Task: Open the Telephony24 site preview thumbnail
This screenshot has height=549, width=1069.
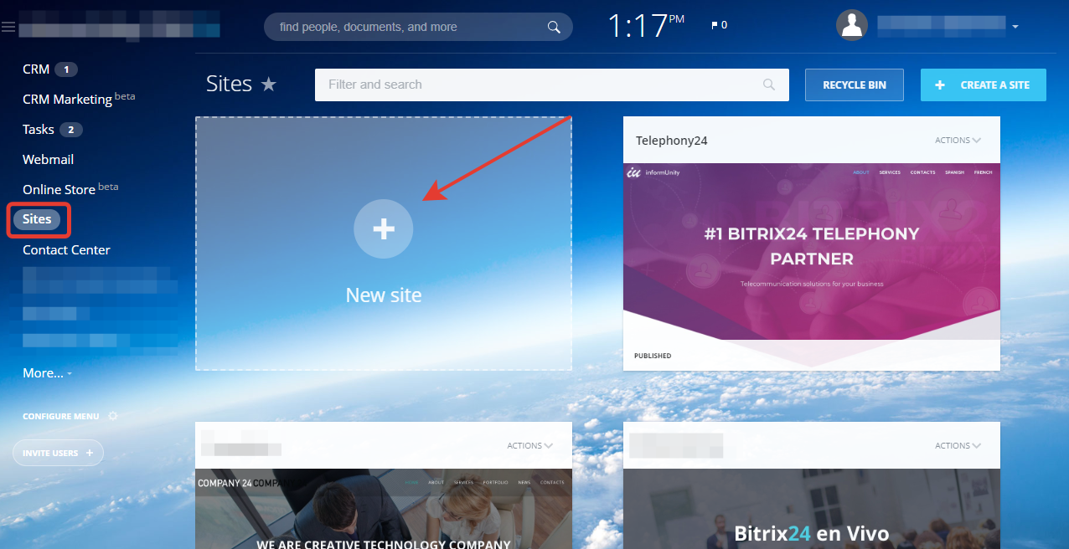Action: click(x=812, y=252)
